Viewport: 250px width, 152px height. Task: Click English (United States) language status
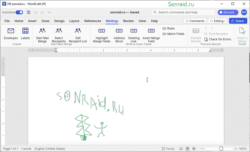tap(50, 149)
